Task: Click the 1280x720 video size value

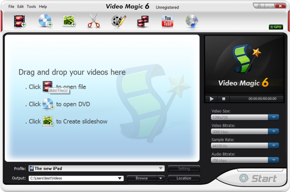Action: tap(220, 117)
